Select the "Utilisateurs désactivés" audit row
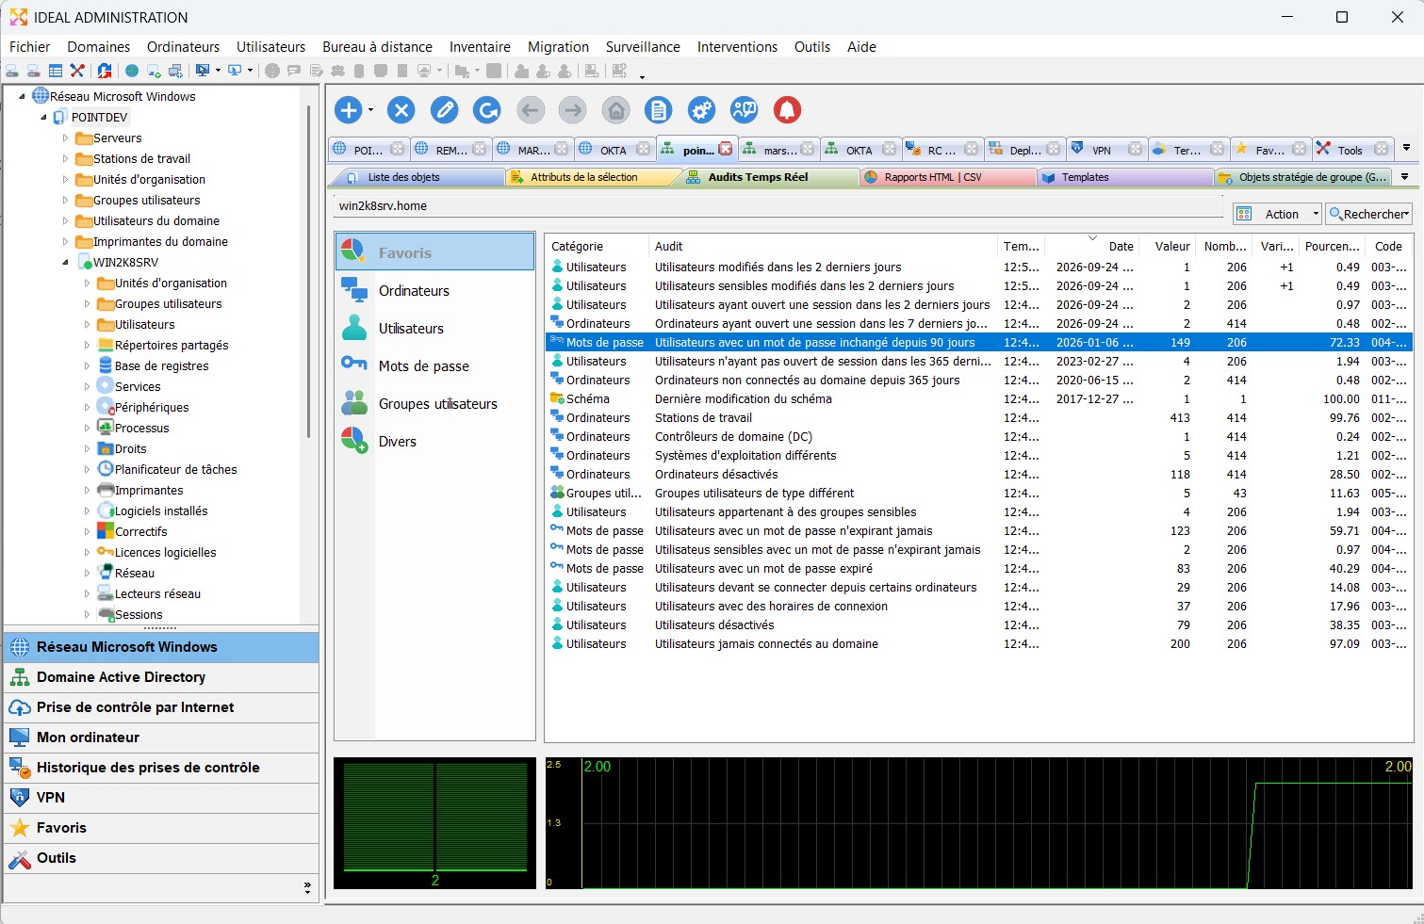The height and width of the screenshot is (924, 1424). pos(978,624)
